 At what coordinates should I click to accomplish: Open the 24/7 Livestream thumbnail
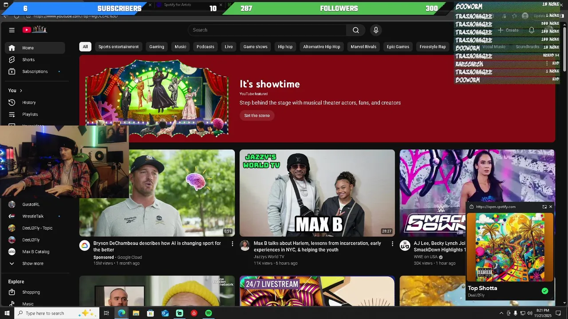click(x=317, y=291)
